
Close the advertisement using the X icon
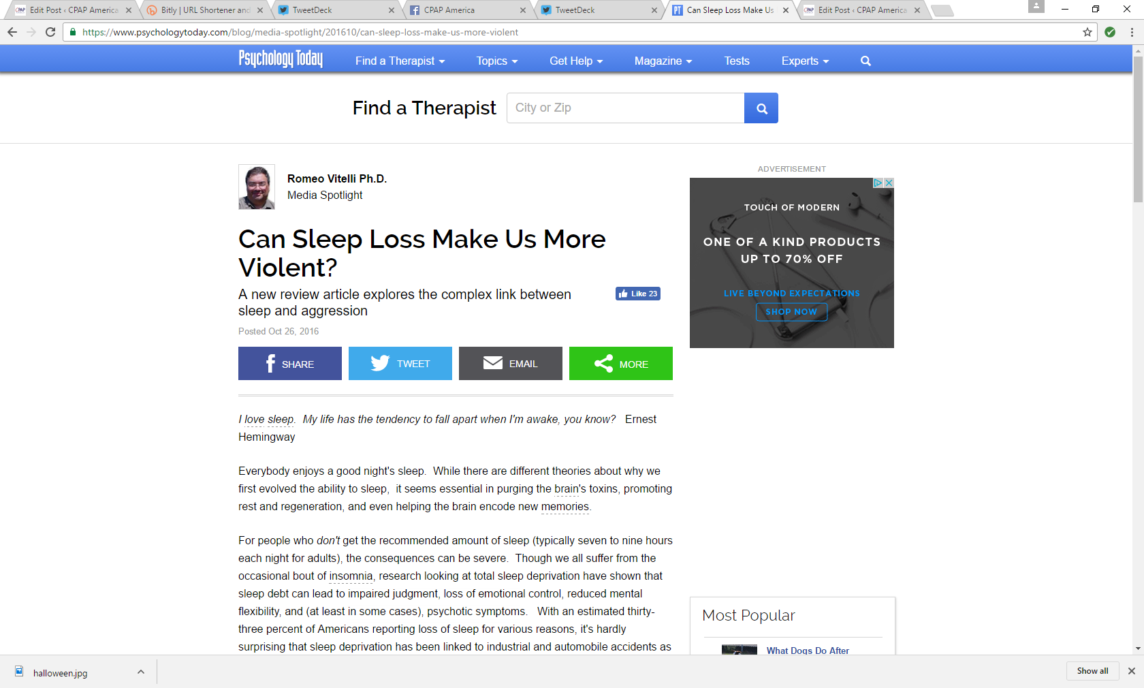[x=889, y=183]
